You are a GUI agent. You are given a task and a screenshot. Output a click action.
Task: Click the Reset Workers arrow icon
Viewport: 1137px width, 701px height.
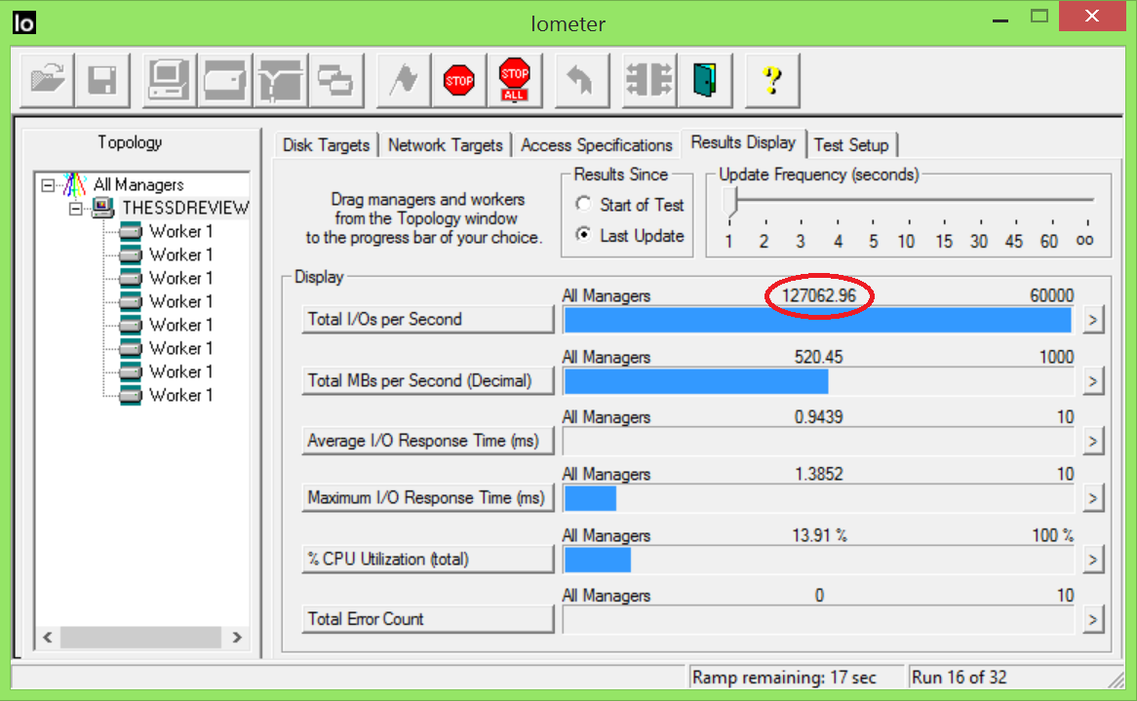(582, 80)
